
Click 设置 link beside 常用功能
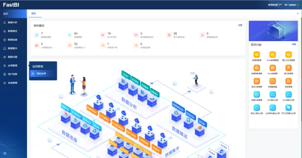coord(294,44)
